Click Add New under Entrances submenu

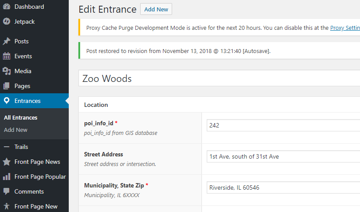click(16, 130)
